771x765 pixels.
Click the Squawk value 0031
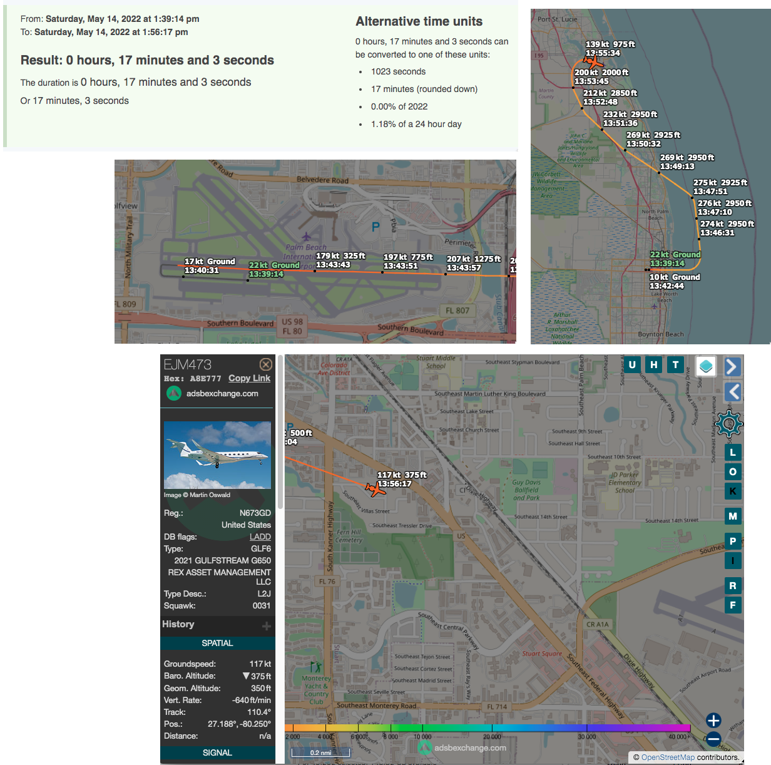[262, 605]
